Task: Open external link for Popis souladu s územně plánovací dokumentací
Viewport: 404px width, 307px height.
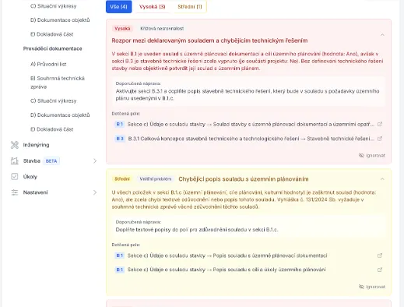Action: pos(380,256)
